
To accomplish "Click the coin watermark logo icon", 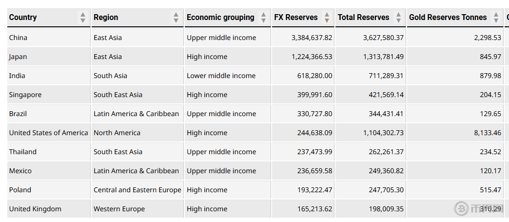I will (461, 209).
